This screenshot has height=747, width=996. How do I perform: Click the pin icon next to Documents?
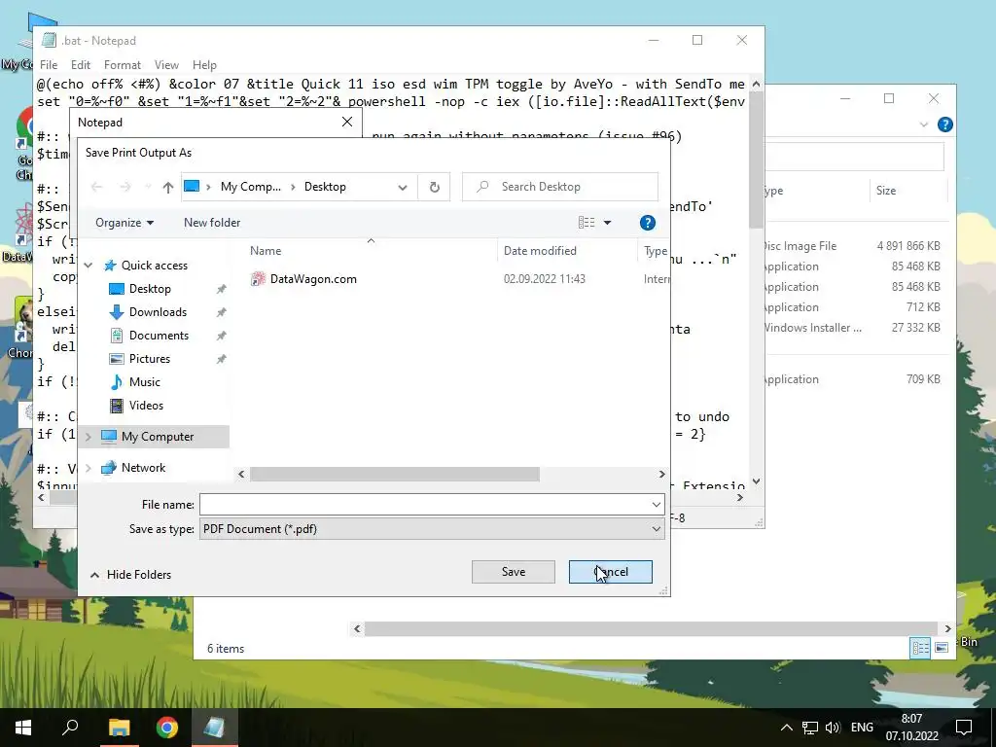221,336
